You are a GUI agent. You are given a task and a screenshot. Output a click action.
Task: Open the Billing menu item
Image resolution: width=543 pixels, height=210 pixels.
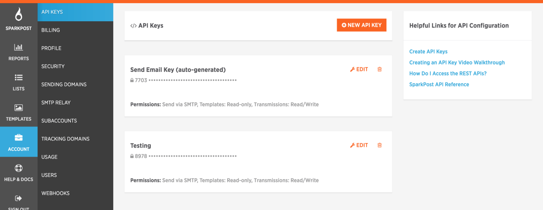[x=51, y=30]
